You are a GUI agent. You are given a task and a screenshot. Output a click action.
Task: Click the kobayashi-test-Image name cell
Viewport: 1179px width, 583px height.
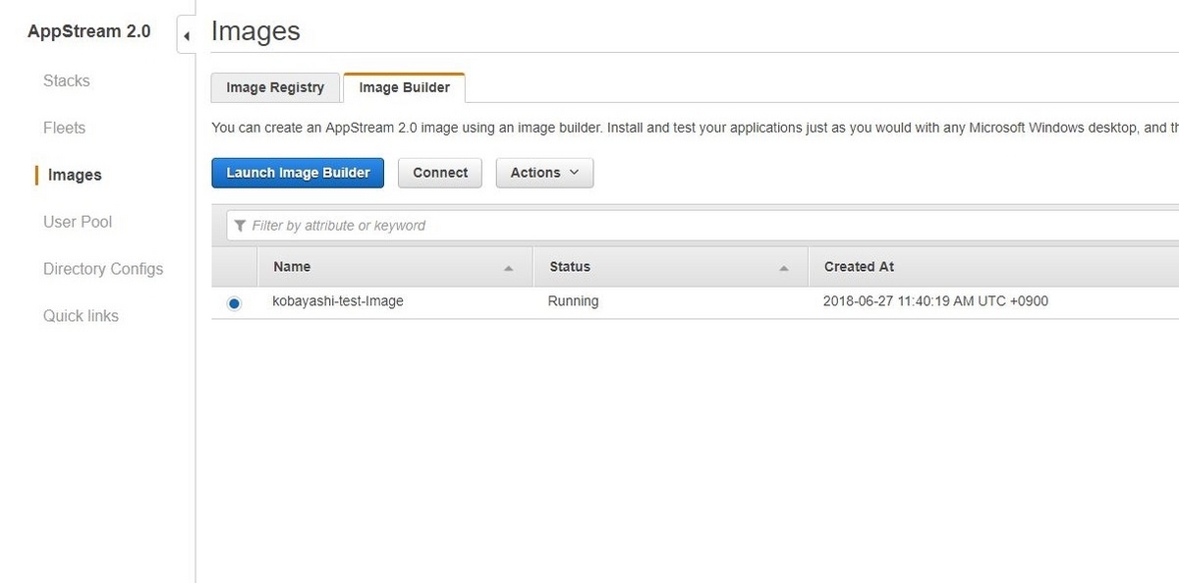click(338, 301)
